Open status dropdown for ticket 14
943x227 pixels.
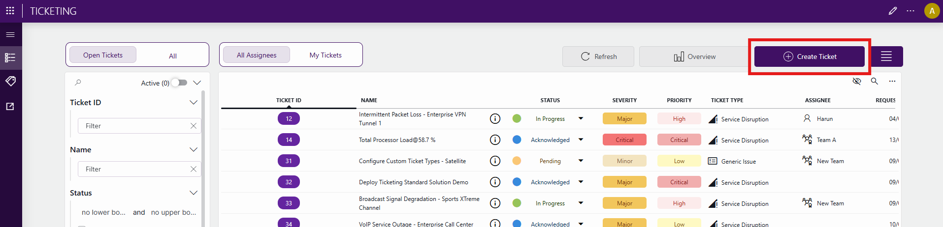(x=581, y=140)
